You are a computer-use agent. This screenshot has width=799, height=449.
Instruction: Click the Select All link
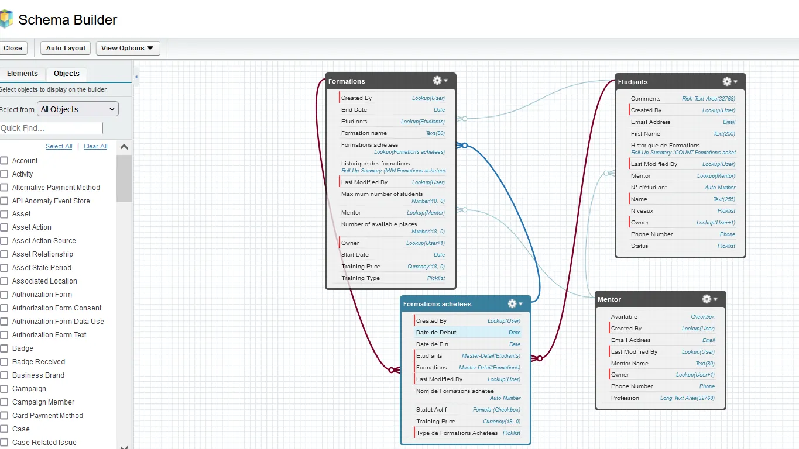click(x=59, y=146)
